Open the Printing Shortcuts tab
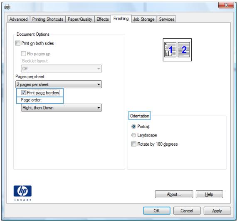The height and width of the screenshot is (221, 237). point(48,19)
